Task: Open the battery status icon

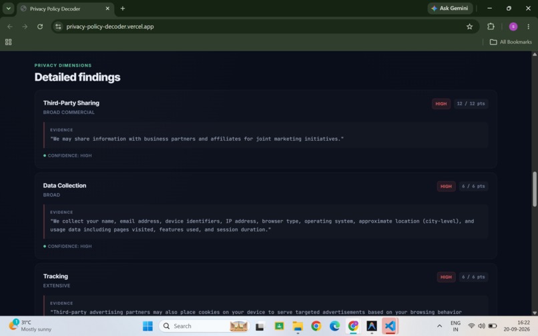Action: click(x=493, y=326)
